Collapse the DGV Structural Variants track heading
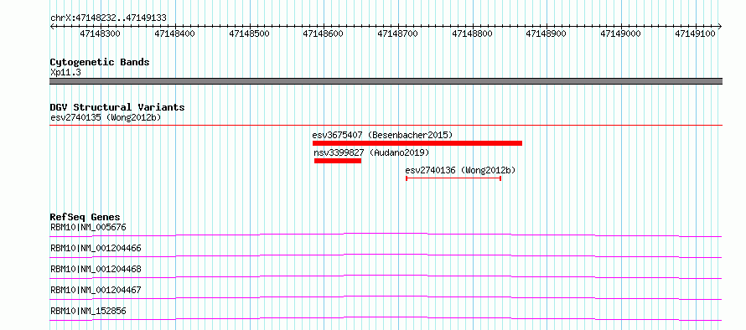The height and width of the screenshot is (330, 746). pos(117,107)
